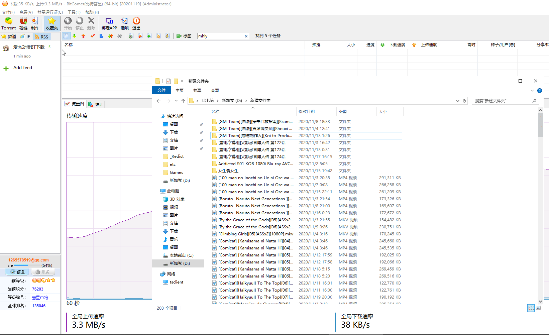Open quick access toolbar customize dropdown
This screenshot has height=335, width=549.
(x=182, y=81)
